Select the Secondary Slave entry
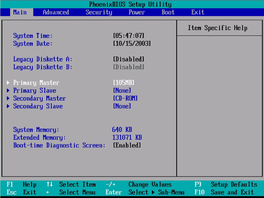This screenshot has height=198, width=264. tap(38, 106)
